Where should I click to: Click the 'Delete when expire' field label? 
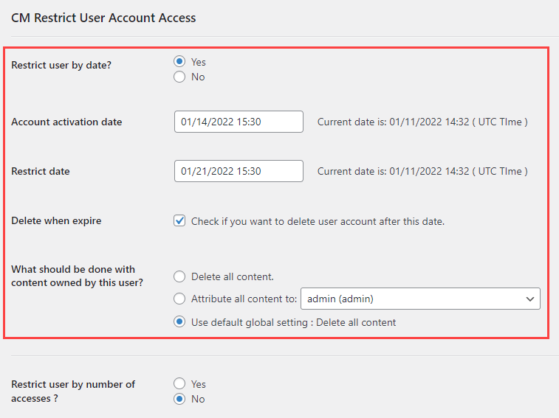pyautogui.click(x=56, y=220)
